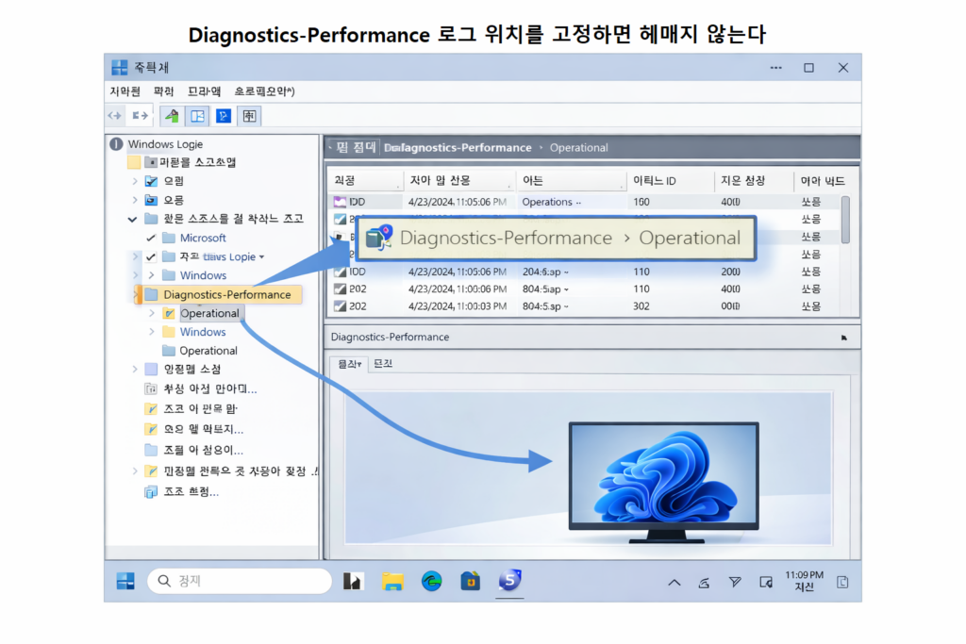Launch Edge browser from the taskbar
This screenshot has width=966, height=644.
click(x=431, y=581)
